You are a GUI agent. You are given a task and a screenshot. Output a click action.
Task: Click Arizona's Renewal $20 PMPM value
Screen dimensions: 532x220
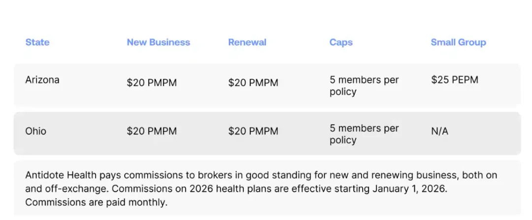tap(253, 83)
